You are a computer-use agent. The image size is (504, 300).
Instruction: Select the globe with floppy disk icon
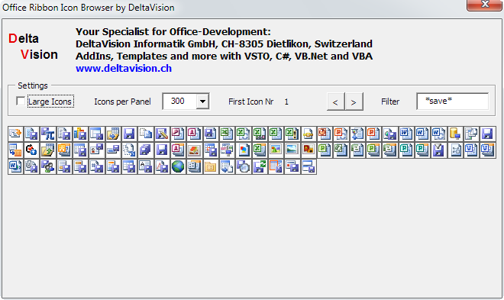(x=390, y=134)
